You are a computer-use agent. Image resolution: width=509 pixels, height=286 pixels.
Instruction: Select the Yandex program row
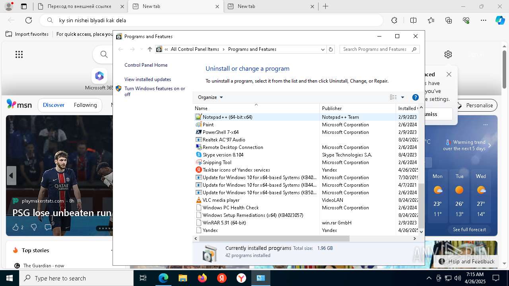tap(306, 230)
